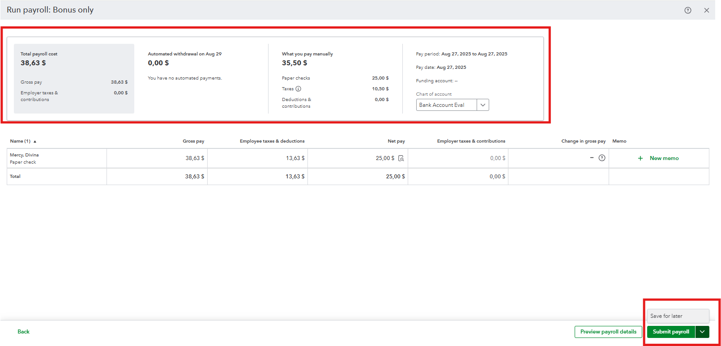Image resolution: width=721 pixels, height=346 pixels.
Task: Click employee net pay 25,00 $ value
Action: tap(385, 158)
